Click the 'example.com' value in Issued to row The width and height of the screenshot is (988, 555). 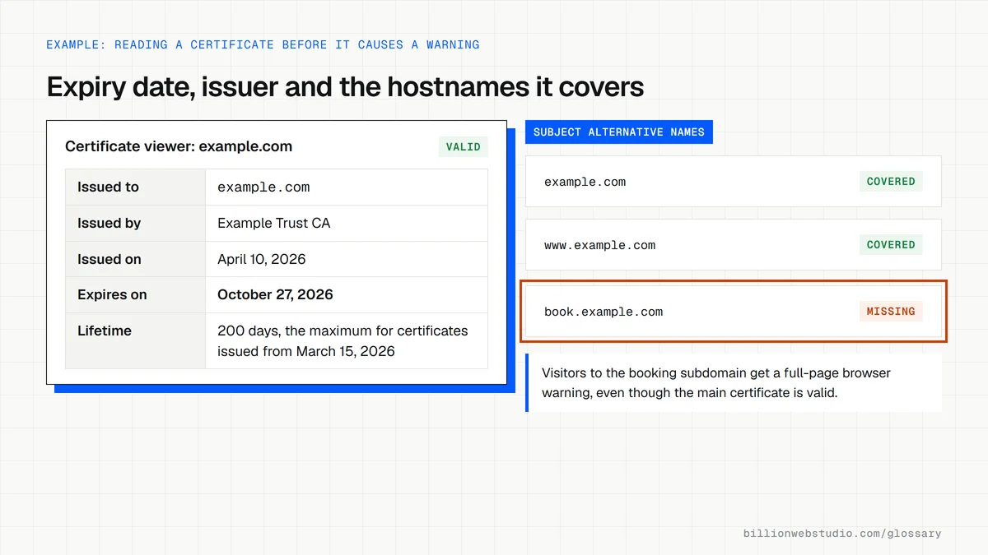pyautogui.click(x=263, y=187)
